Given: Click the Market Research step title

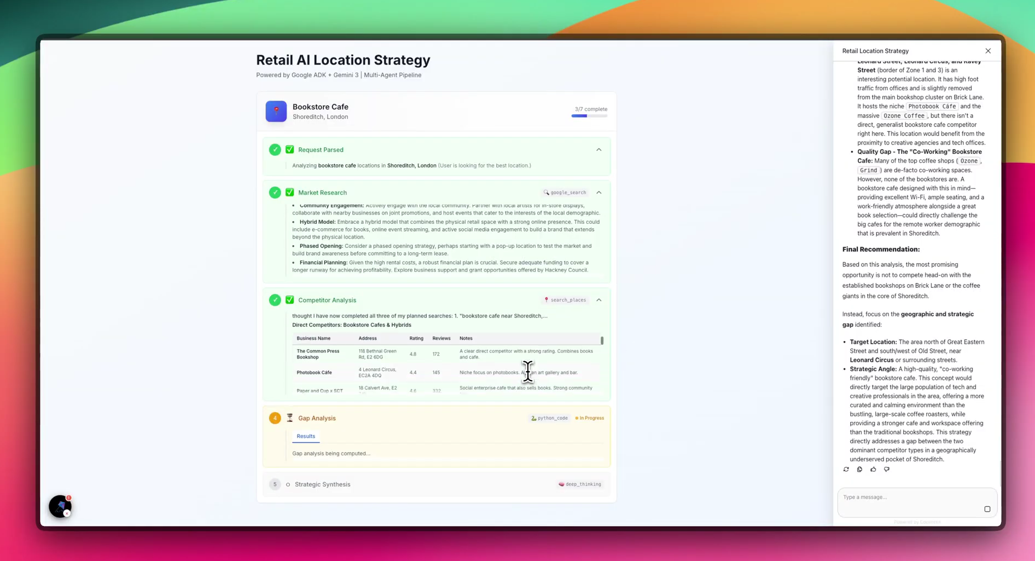Looking at the screenshot, I should click(322, 193).
